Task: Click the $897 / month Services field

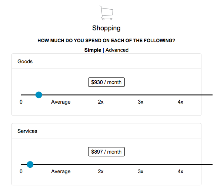Action: click(x=106, y=152)
